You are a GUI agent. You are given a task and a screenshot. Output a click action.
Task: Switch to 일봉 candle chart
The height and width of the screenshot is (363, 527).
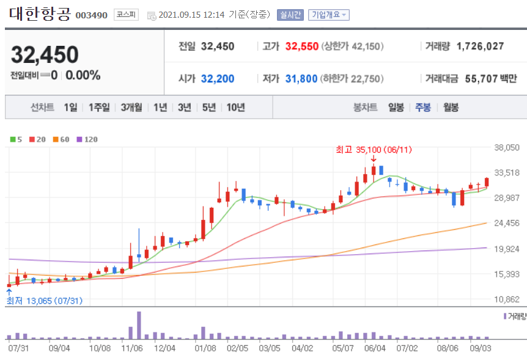pos(396,107)
